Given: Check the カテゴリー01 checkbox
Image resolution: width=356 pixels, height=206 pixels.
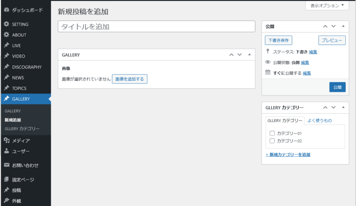Looking at the screenshot, I should pos(272,133).
